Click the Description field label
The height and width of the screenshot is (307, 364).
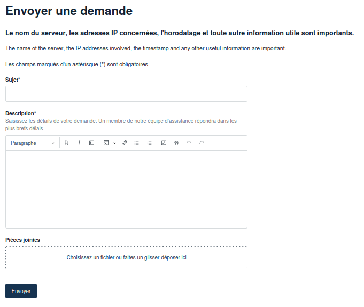point(20,113)
